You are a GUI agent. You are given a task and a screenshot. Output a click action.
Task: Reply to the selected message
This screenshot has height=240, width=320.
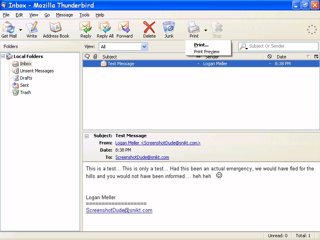pos(86,29)
